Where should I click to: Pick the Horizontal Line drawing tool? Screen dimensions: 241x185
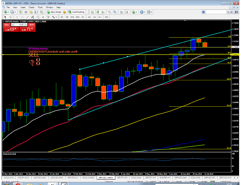[x=22, y=17]
